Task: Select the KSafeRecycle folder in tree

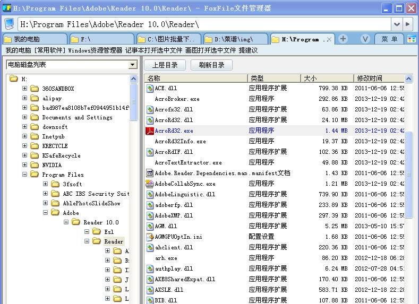Action: coord(61,155)
